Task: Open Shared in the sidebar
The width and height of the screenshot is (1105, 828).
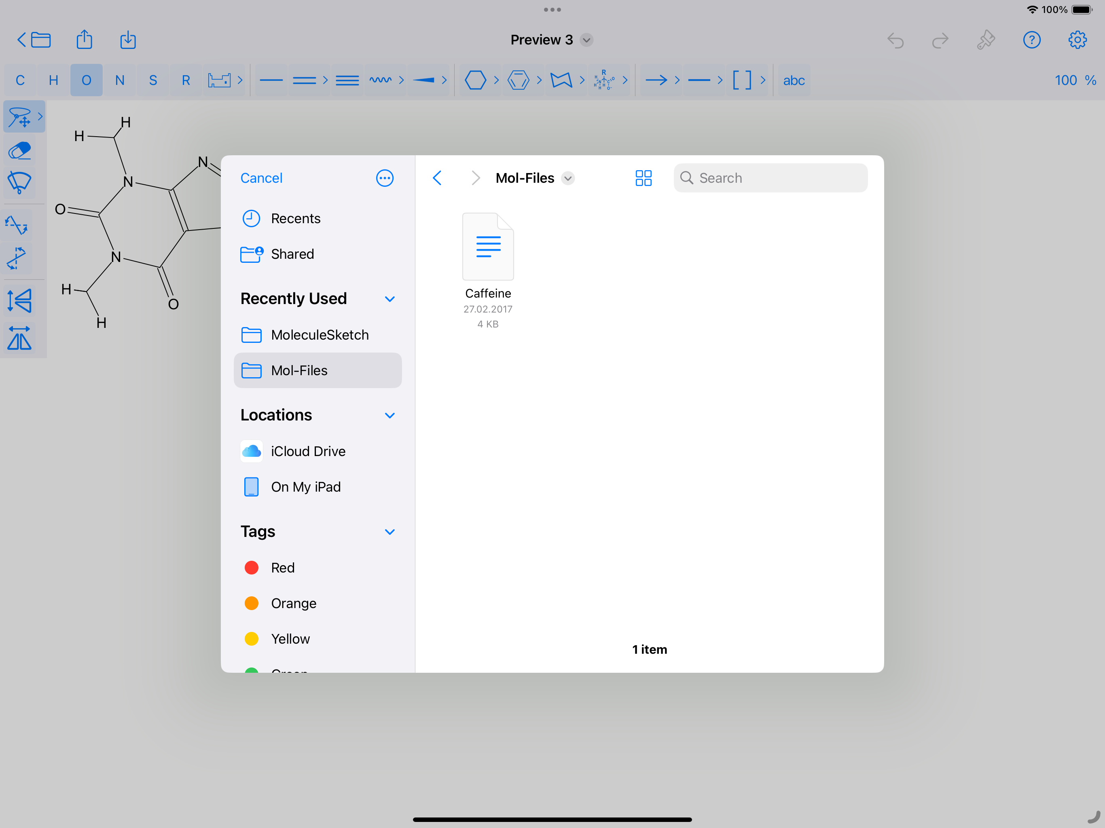Action: 318,253
